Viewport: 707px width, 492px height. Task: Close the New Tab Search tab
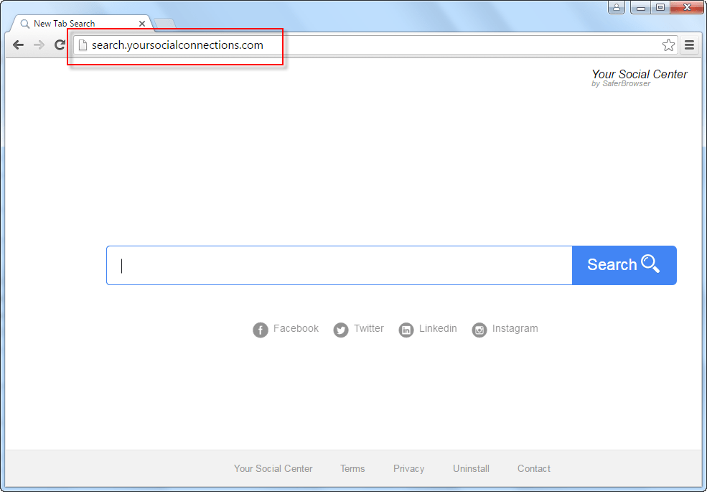coord(142,24)
